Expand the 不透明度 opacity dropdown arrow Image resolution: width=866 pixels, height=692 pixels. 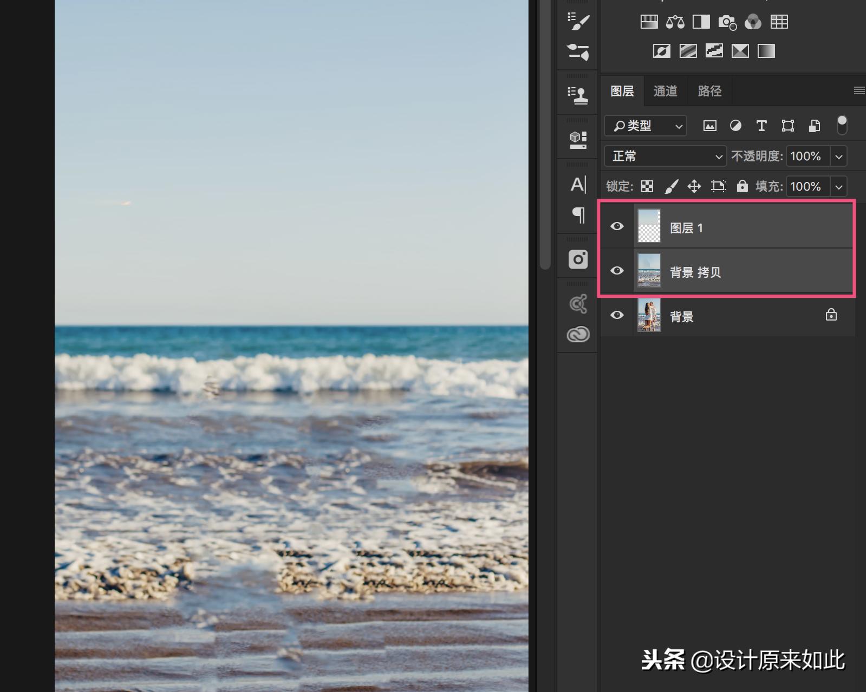click(839, 156)
